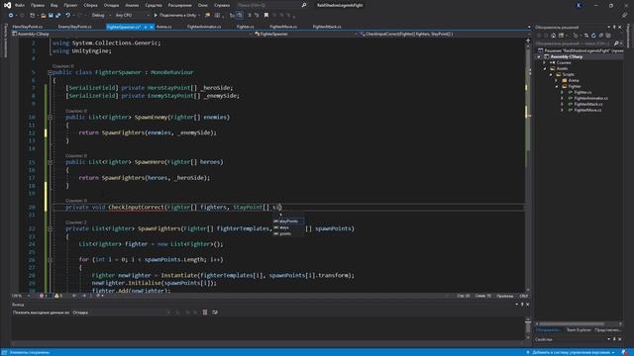Select FighterAnimator.cs in Solution Explorer
Screen dimensions: 634x356
(590, 98)
